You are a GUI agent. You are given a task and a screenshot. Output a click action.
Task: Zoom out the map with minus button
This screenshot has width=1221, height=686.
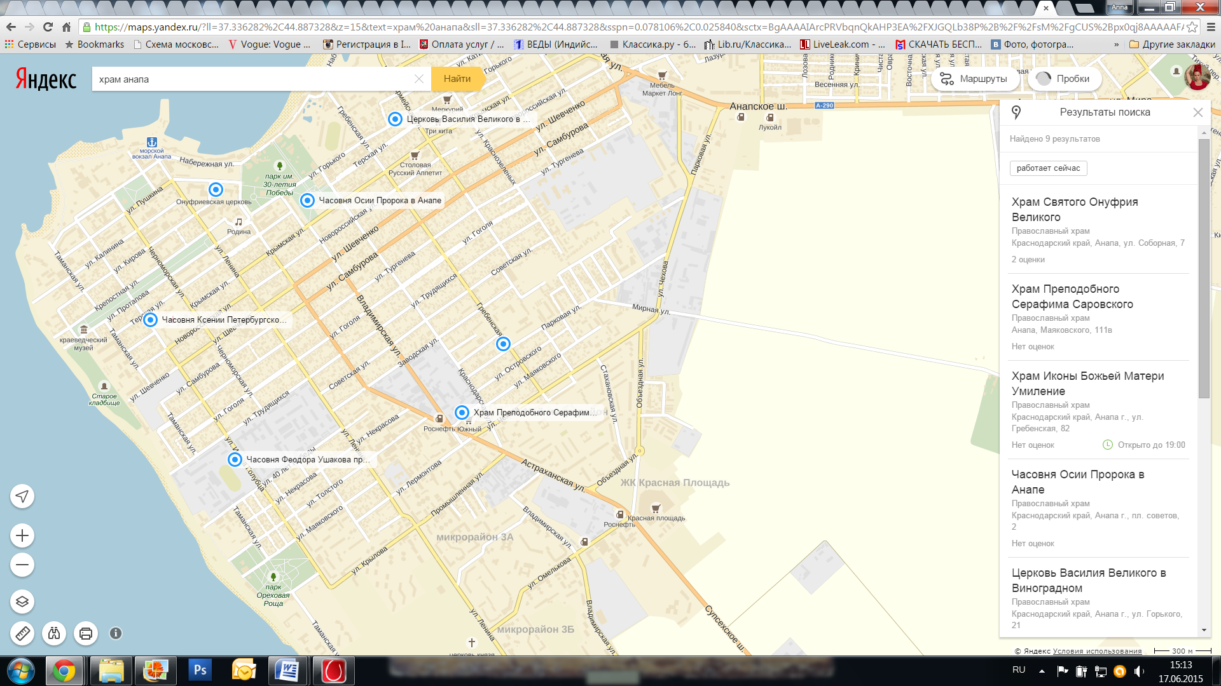pyautogui.click(x=22, y=565)
